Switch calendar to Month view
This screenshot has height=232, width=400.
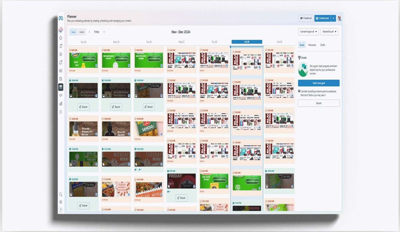click(82, 32)
